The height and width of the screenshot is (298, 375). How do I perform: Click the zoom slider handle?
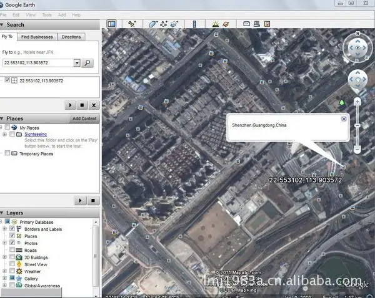click(357, 125)
